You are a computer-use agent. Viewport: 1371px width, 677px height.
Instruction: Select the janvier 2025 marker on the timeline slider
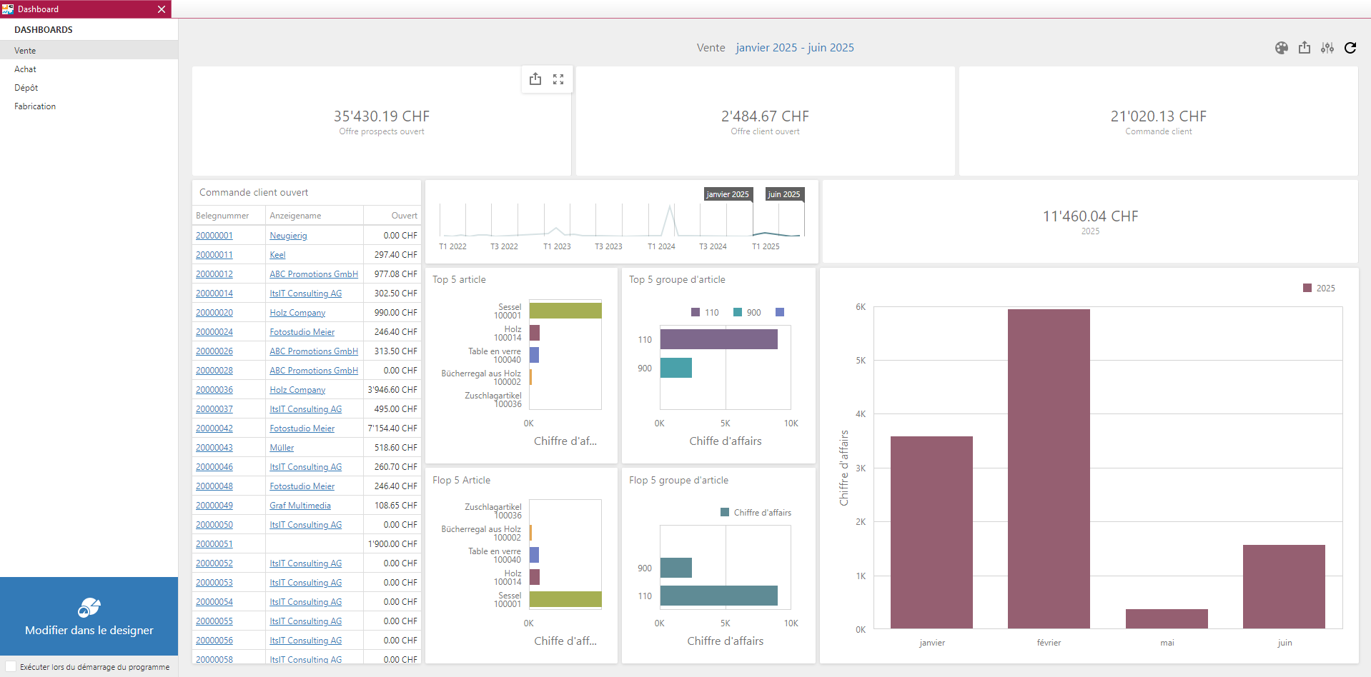(x=728, y=194)
